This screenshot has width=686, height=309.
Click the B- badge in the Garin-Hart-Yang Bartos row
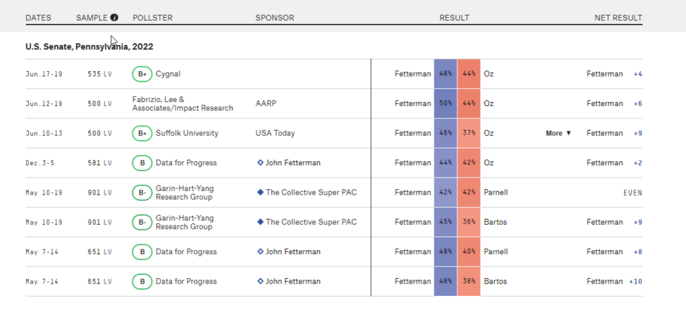click(142, 222)
